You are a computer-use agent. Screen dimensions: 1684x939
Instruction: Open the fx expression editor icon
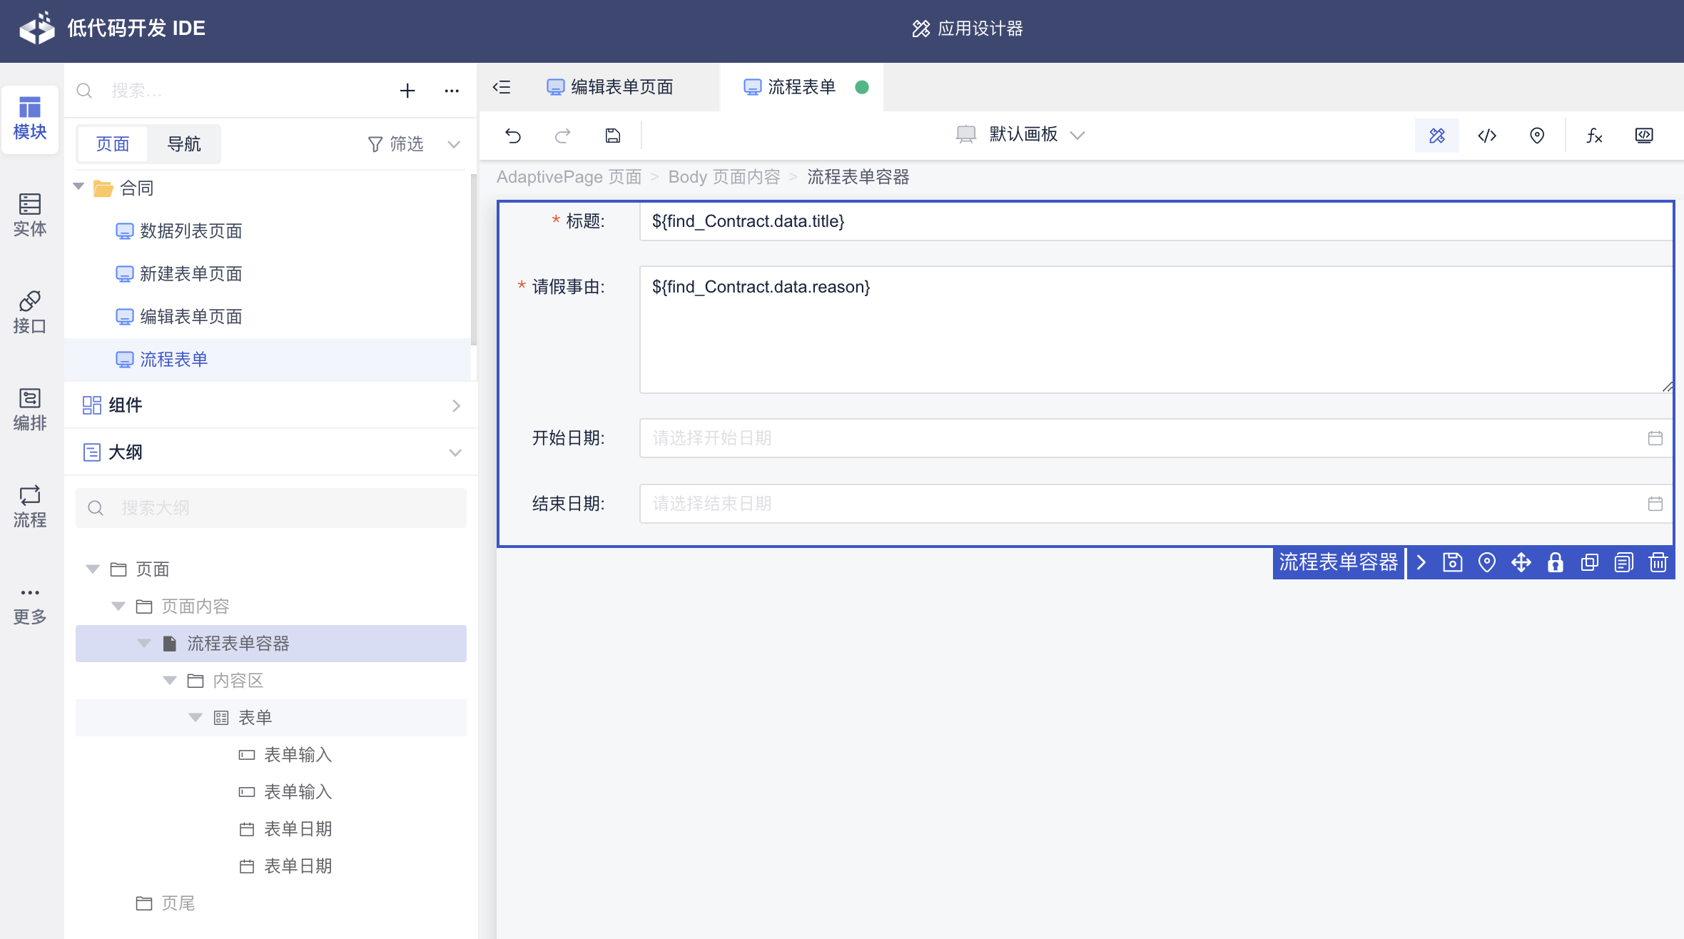[1594, 136]
